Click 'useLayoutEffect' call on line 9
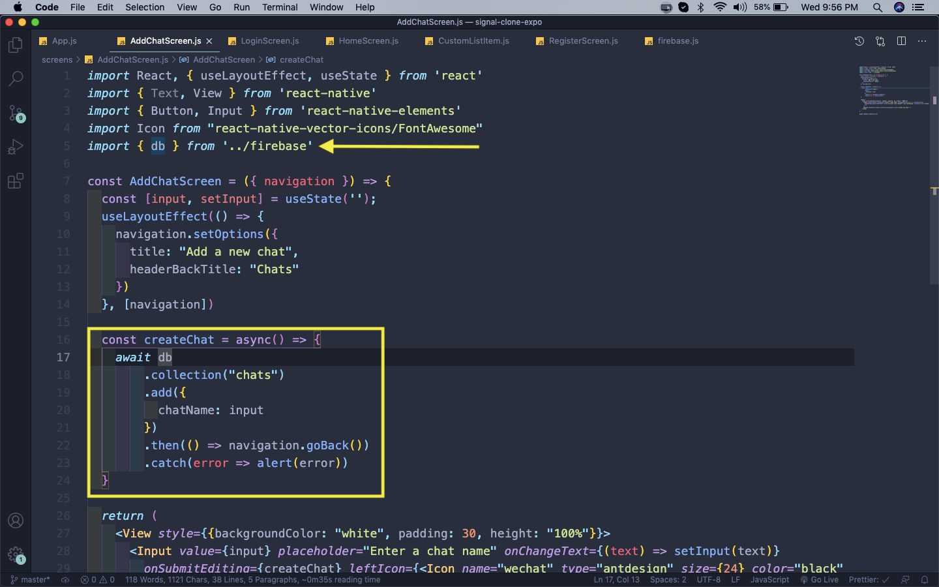 [155, 217]
